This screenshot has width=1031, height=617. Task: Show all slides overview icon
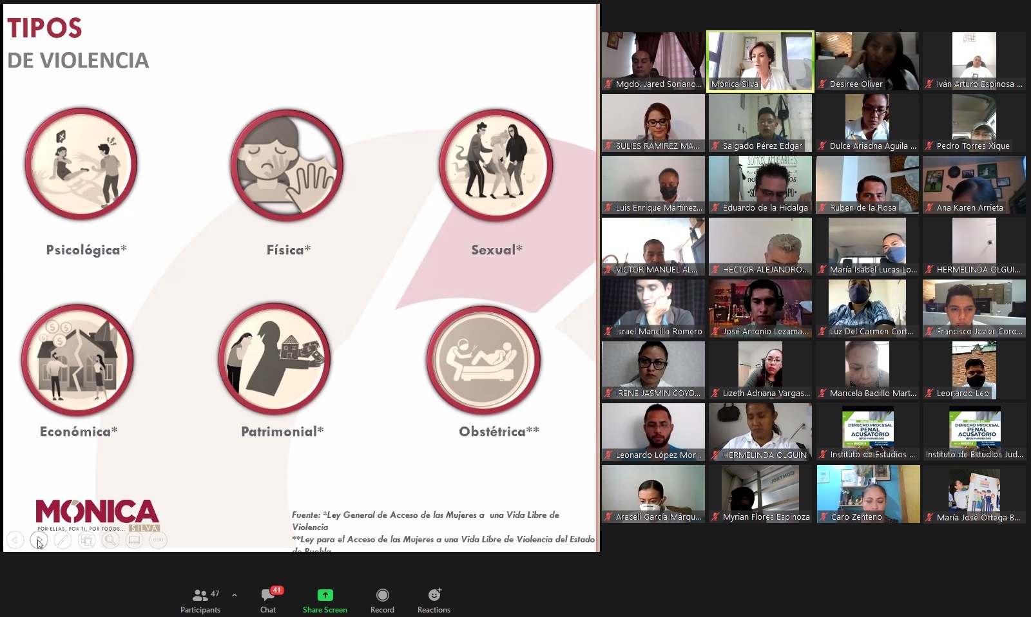[x=86, y=540]
